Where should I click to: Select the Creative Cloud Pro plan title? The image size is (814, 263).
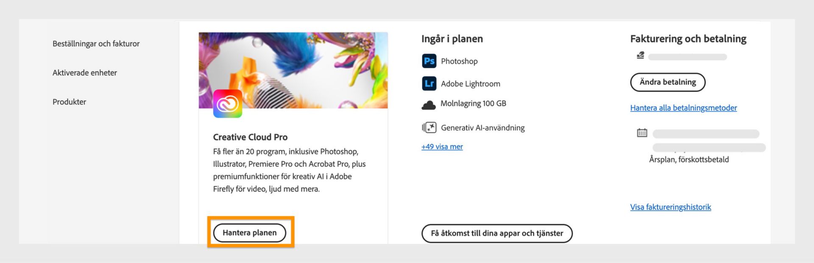click(250, 137)
